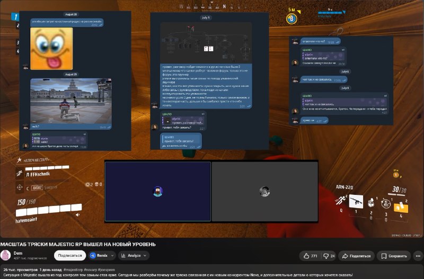Open the Analyze menu
Viewport: 424px width, 279px height.
click(134, 256)
